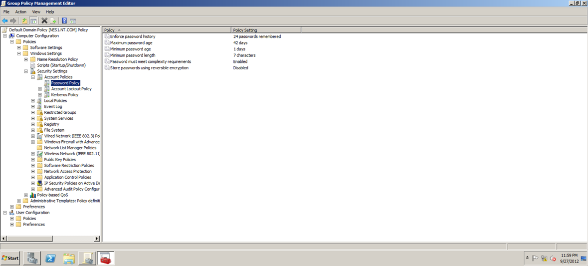The image size is (588, 266).
Task: Click the IP Security Policies shield icon
Action: click(40, 183)
